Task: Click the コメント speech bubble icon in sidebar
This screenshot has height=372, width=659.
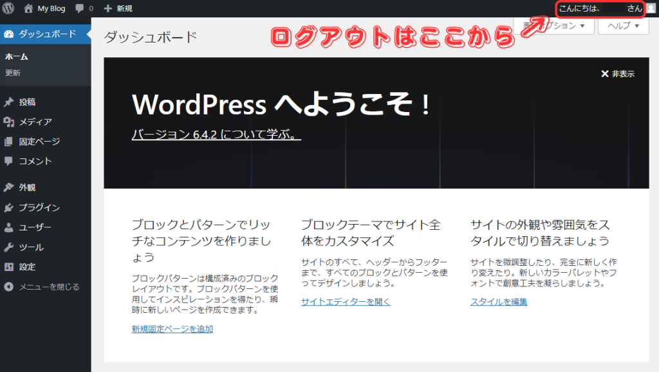Action: pos(9,161)
